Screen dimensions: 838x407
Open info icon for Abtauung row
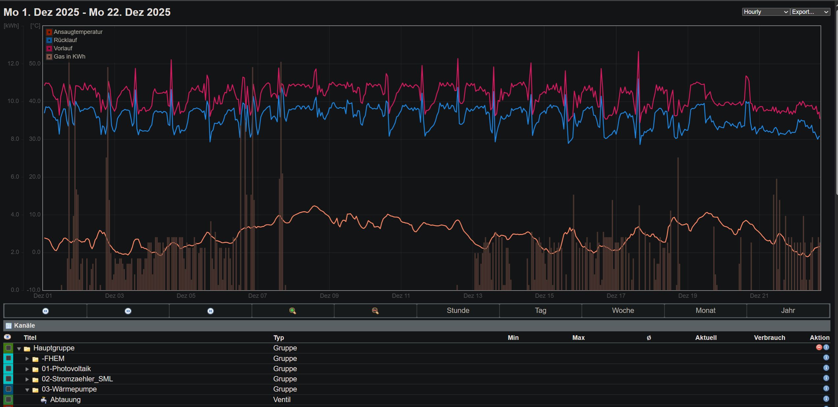826,399
